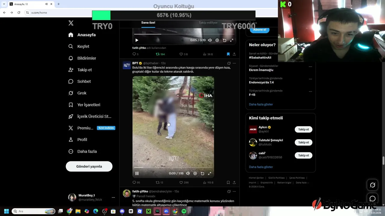Go to Anasayfa in the sidebar
The height and width of the screenshot is (216, 385).
pyautogui.click(x=82, y=35)
